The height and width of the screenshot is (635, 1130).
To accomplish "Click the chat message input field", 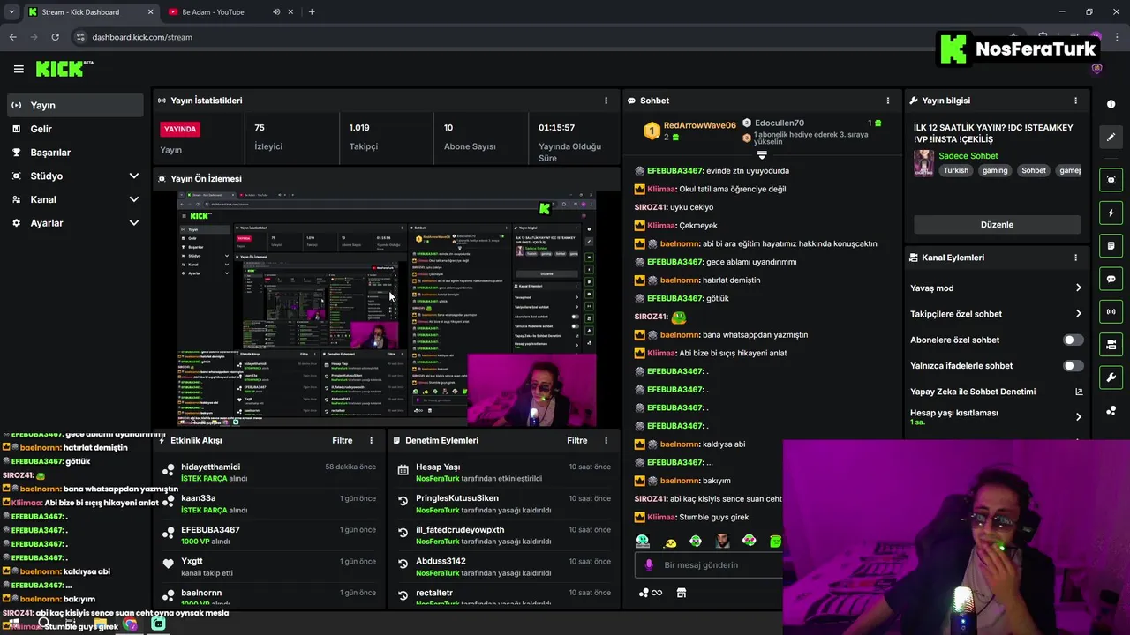I will tap(708, 564).
